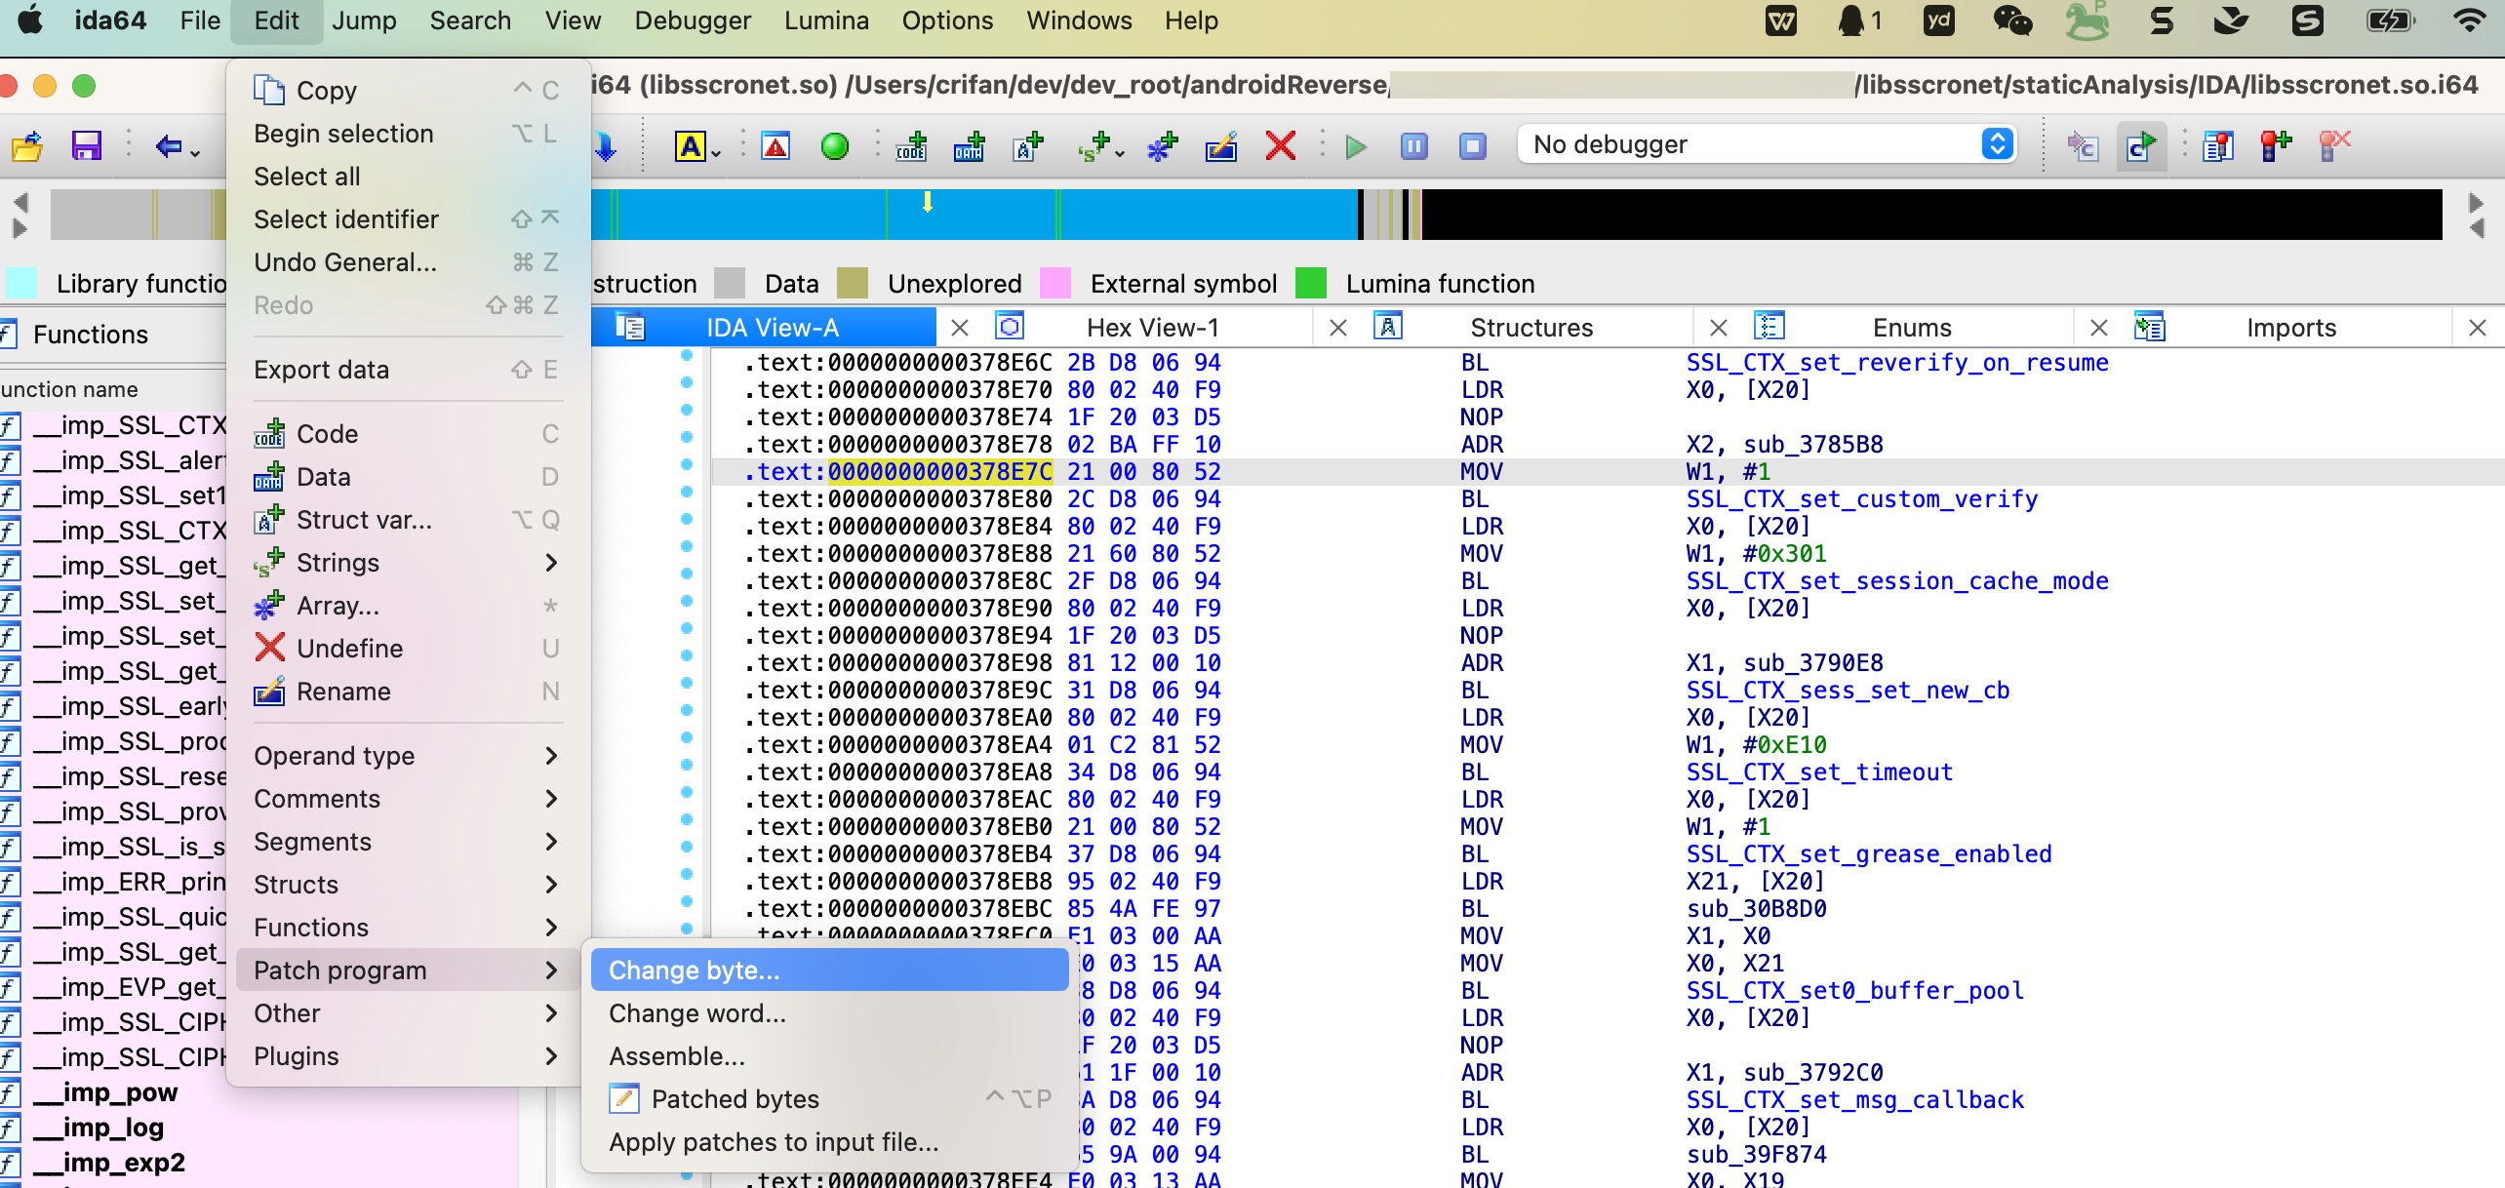Click the text search 'A' toolbar icon
Viewport: 2505px width, 1188px height.
coord(692,146)
